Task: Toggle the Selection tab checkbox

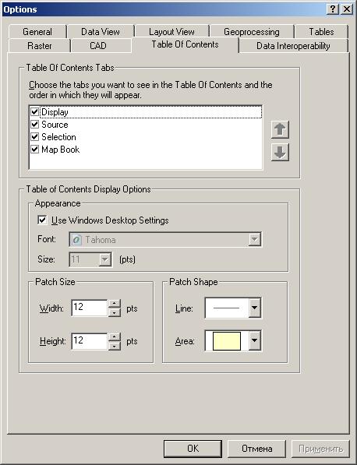Action: [35, 137]
